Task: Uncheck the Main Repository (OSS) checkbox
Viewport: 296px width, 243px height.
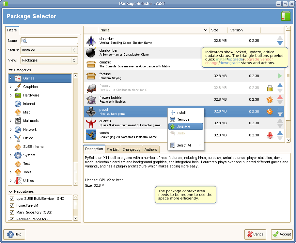Action: click(12, 212)
